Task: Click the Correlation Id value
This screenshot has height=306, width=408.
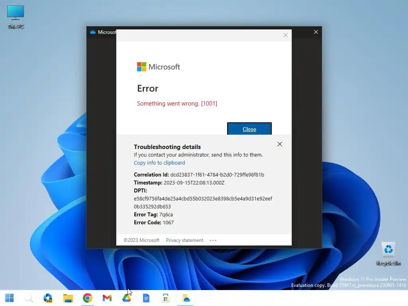Action: [217, 175]
